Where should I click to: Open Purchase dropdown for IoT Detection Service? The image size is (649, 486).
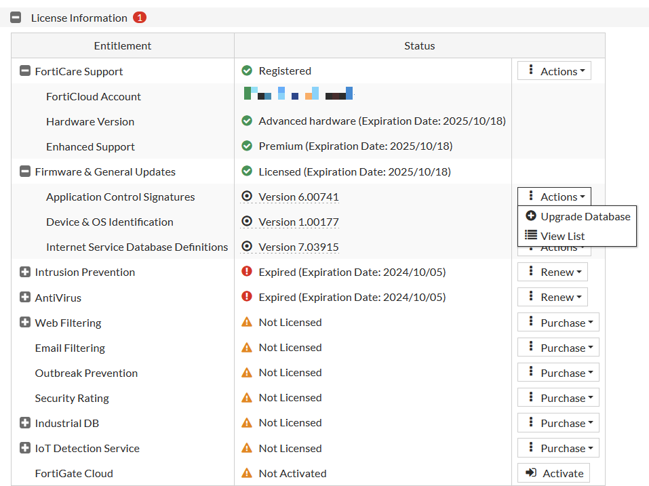pyautogui.click(x=558, y=448)
